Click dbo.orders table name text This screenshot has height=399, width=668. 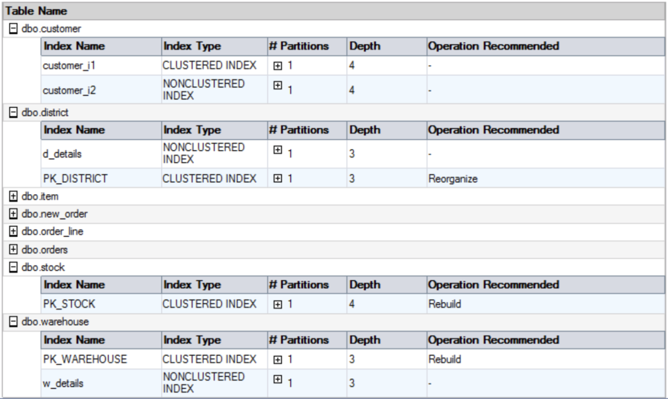pos(44,250)
